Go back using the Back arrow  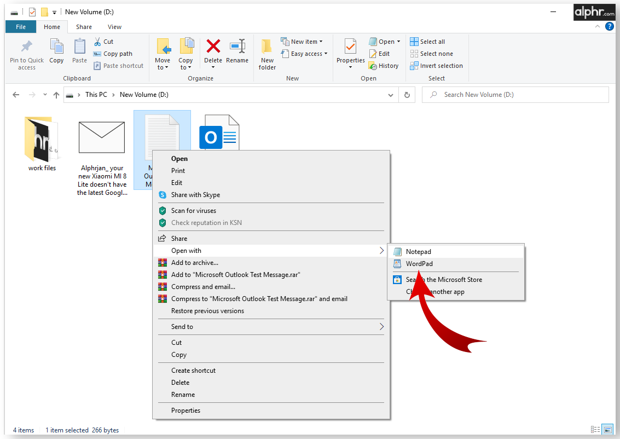pos(16,95)
